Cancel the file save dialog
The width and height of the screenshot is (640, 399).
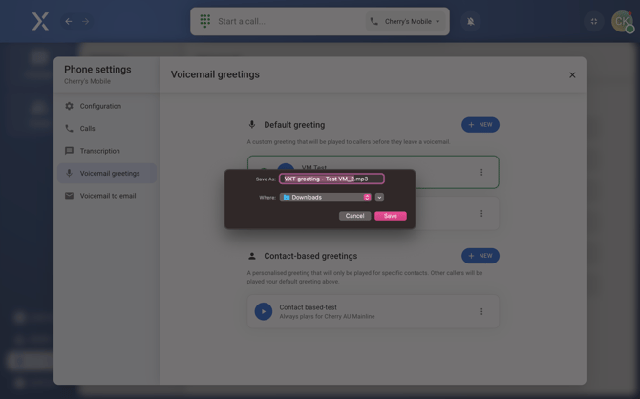[x=354, y=216]
